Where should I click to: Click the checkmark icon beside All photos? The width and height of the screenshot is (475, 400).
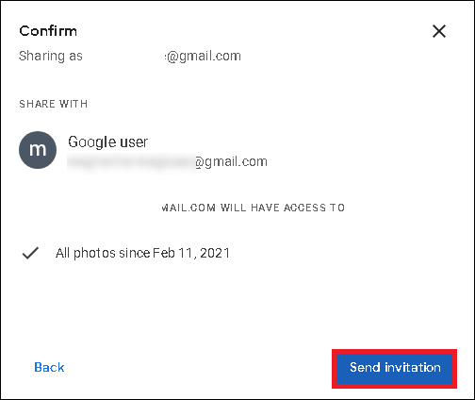[30, 253]
